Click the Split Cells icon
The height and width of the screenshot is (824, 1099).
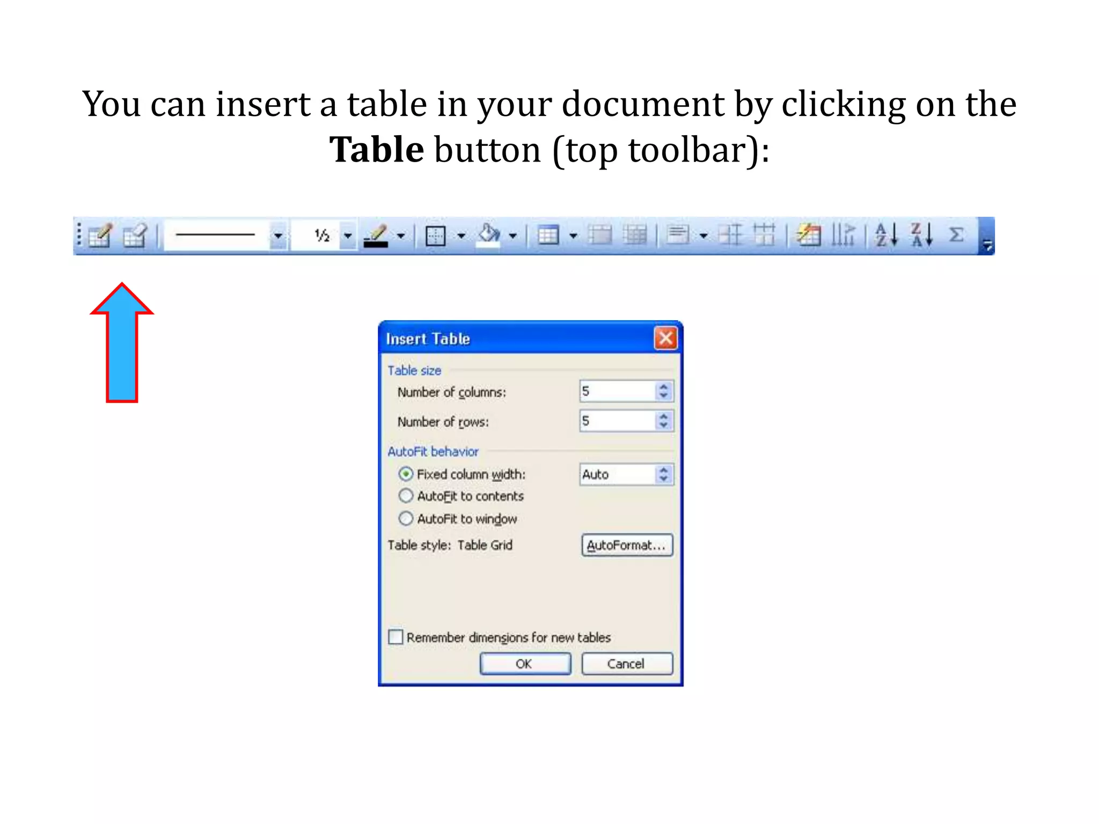(x=635, y=235)
